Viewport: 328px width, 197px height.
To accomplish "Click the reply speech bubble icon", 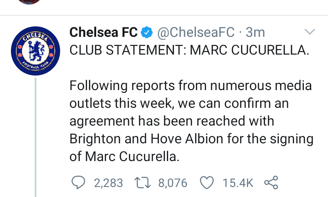I will coord(79,183).
